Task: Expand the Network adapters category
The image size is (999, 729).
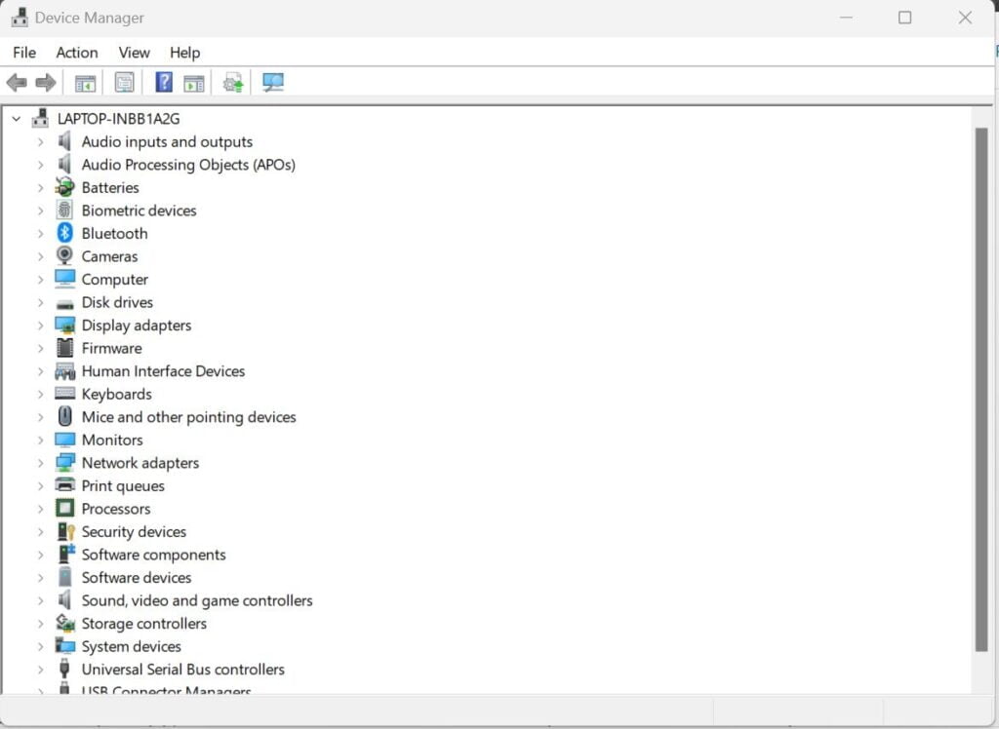Action: [39, 463]
